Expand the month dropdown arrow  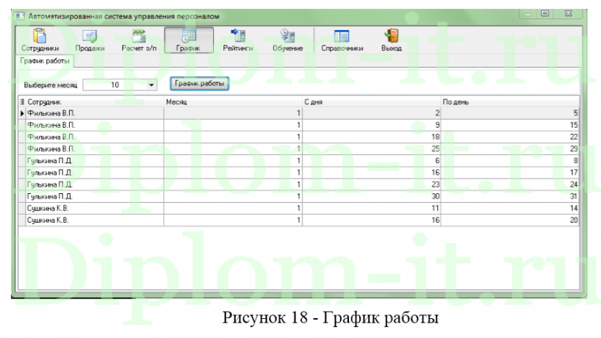(x=151, y=84)
